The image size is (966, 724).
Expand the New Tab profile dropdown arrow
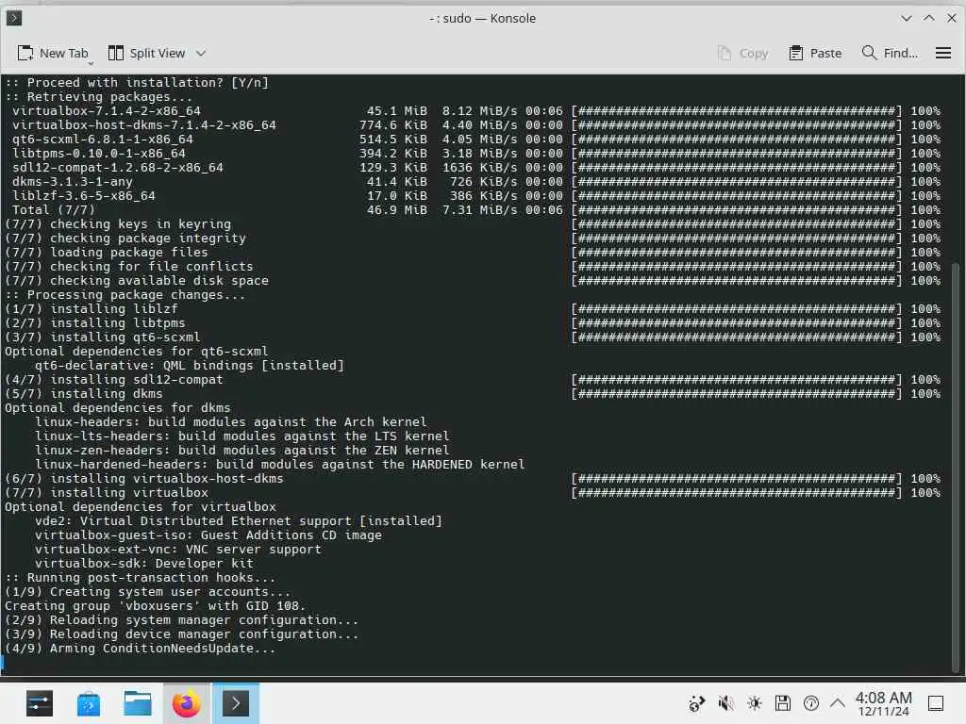[92, 63]
